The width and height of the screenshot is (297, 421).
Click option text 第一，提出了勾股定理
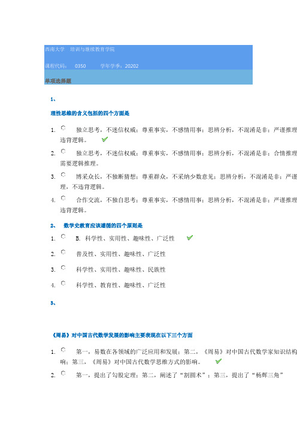106,375
